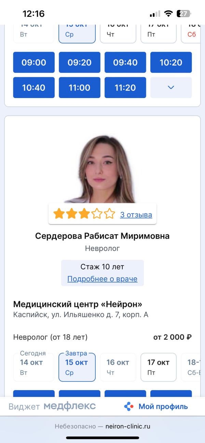Expand more time slots with chevron
The height and width of the screenshot is (443, 205).
coord(171,87)
